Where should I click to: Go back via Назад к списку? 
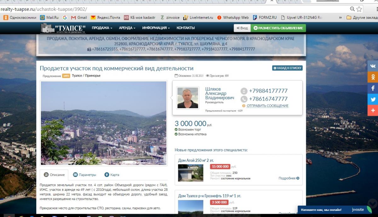pyautogui.click(x=287, y=68)
